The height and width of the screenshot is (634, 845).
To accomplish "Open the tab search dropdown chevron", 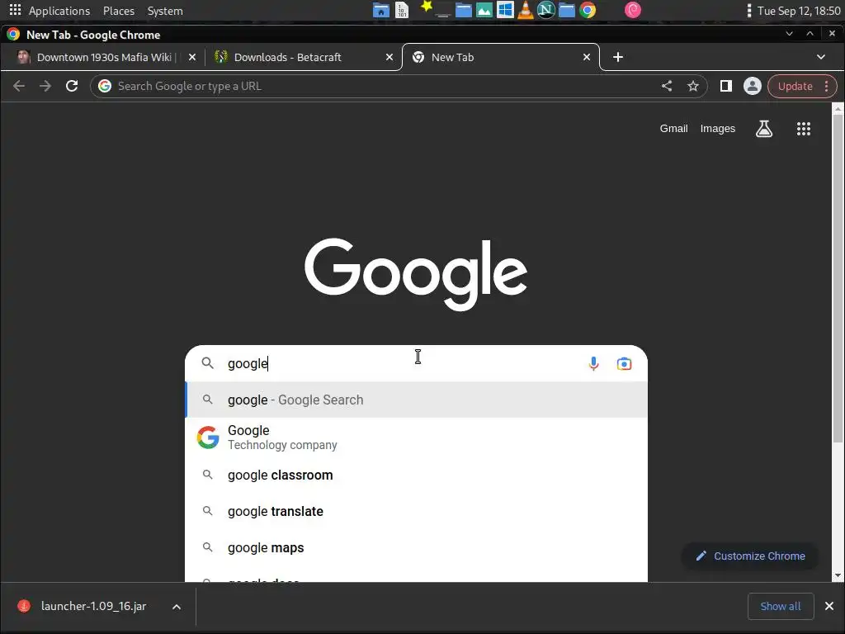I will [821, 57].
